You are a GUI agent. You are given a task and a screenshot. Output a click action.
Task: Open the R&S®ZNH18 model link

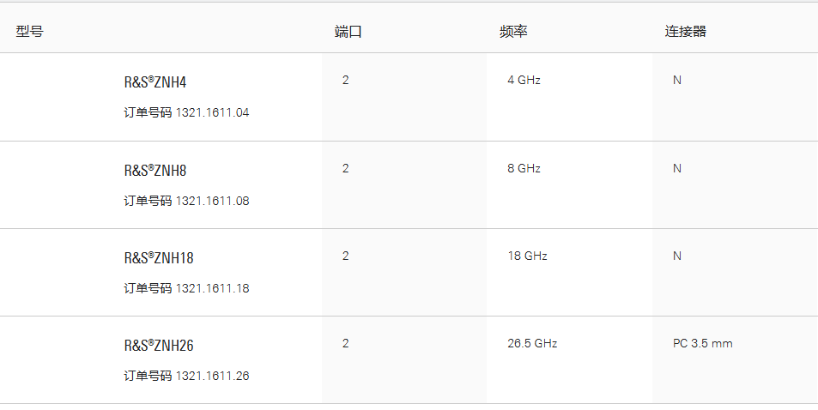coord(159,257)
